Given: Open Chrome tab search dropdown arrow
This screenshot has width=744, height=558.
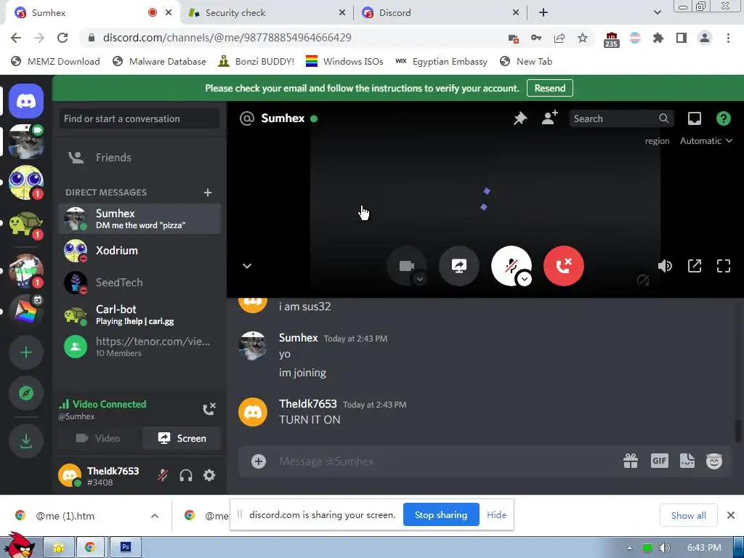Looking at the screenshot, I should click(657, 12).
